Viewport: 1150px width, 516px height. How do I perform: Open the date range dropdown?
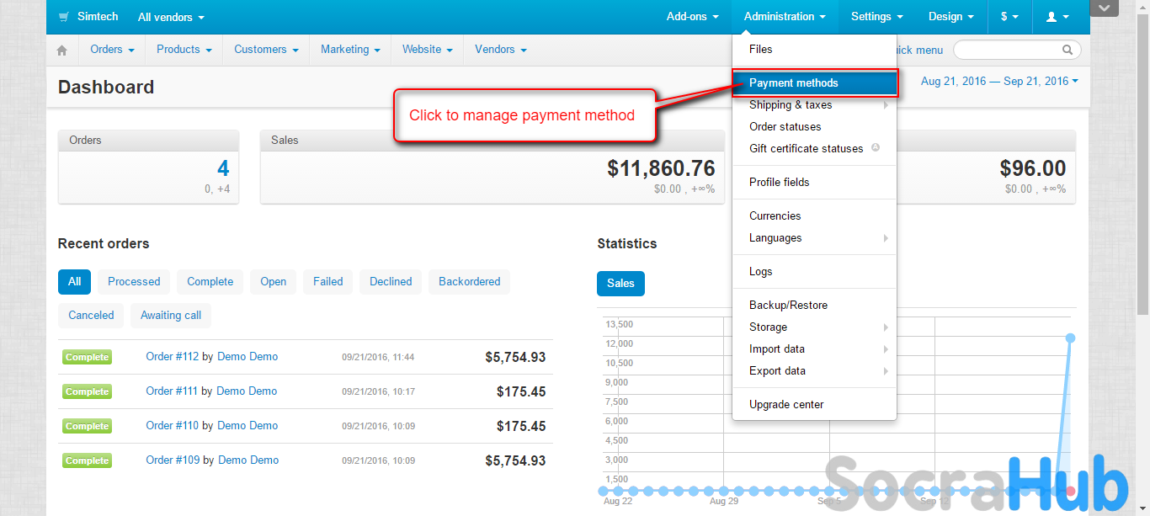coord(999,82)
